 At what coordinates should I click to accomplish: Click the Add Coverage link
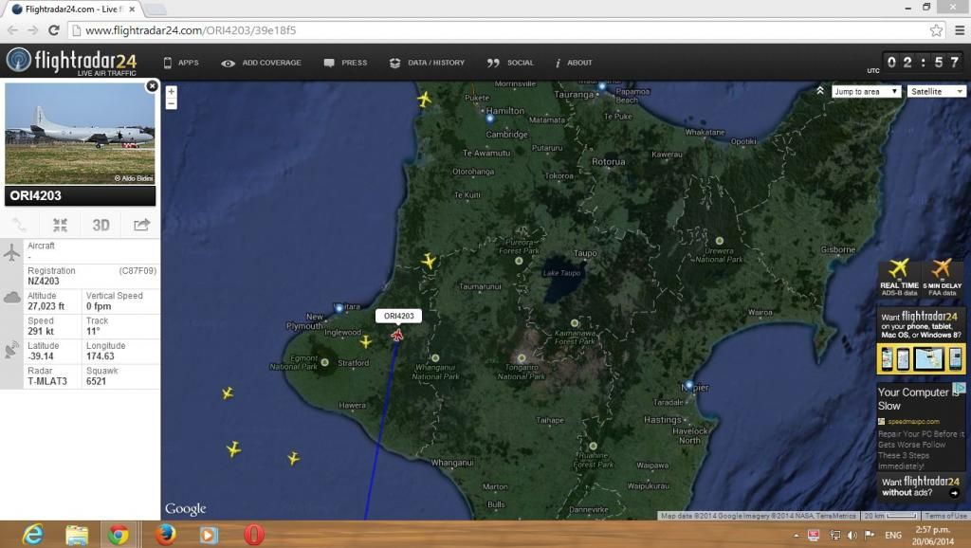[262, 63]
